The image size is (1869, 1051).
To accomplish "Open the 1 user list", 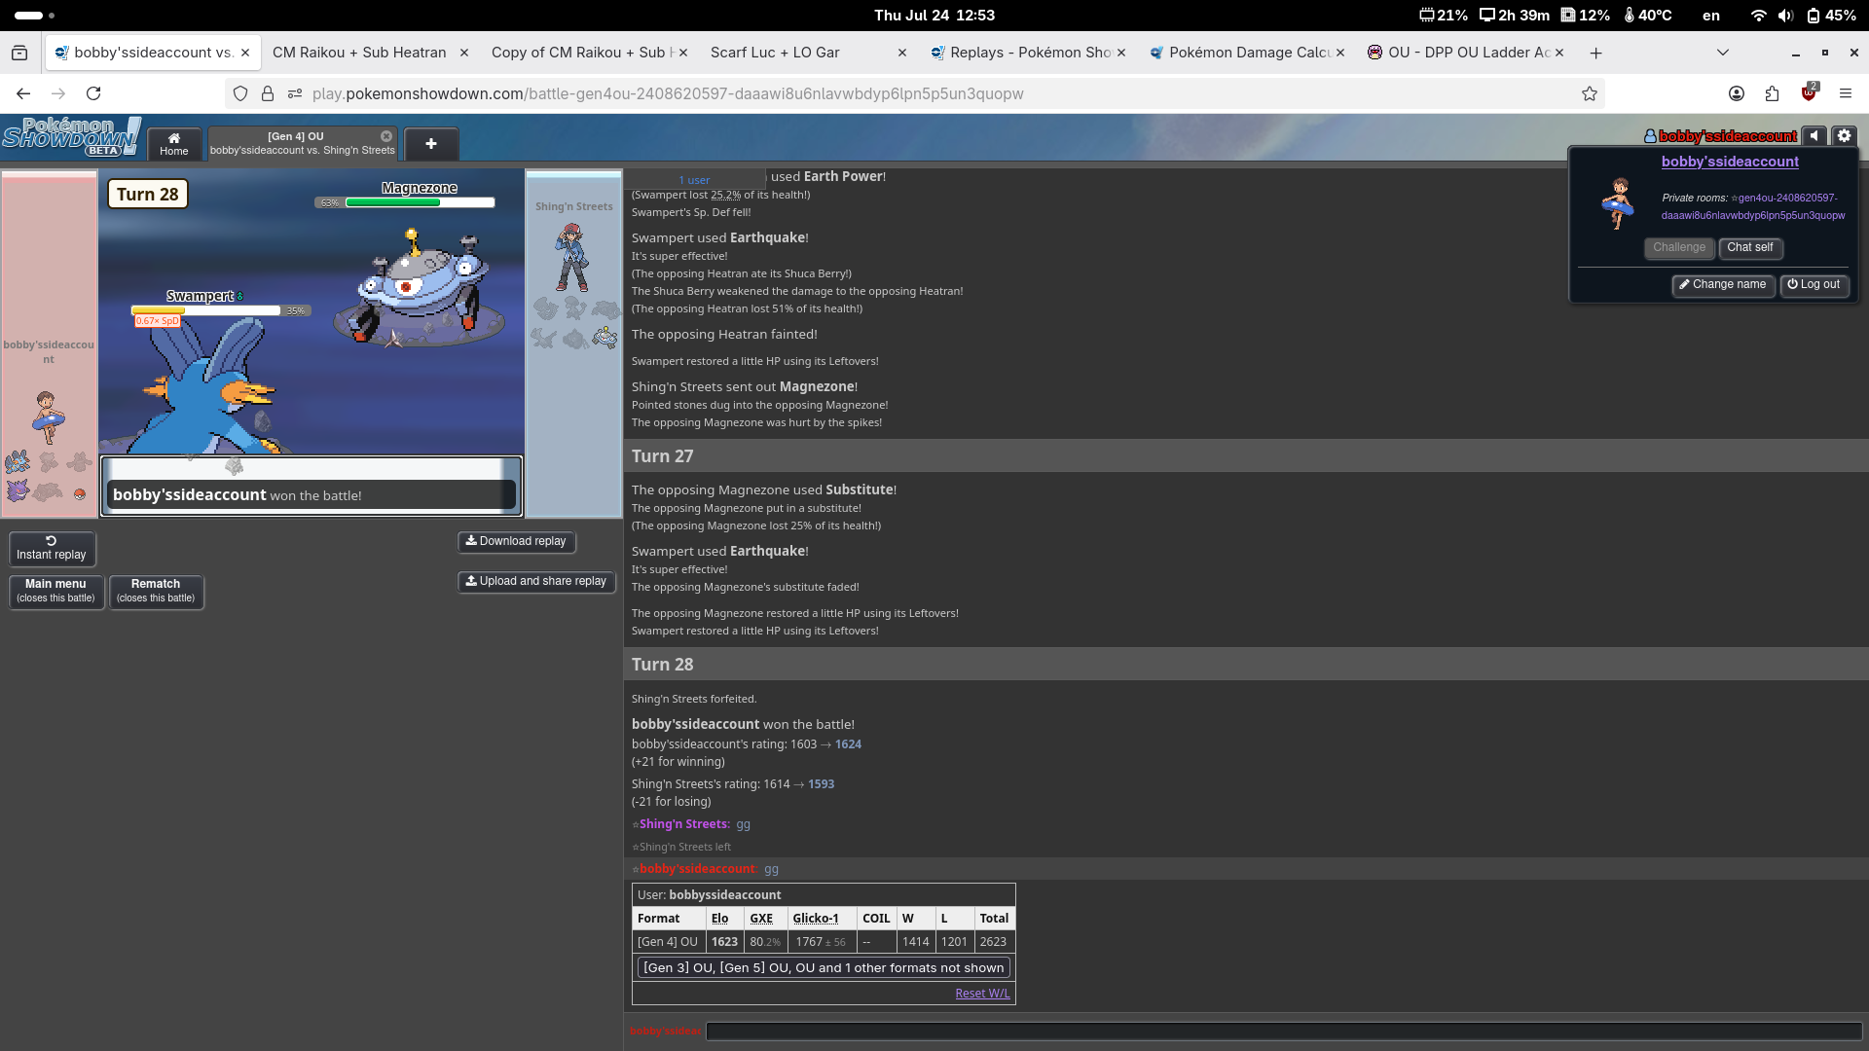I will point(694,180).
